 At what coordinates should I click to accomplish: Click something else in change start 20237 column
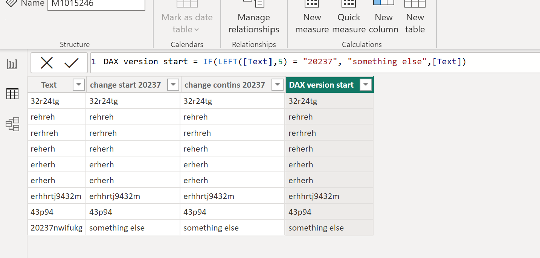coord(133,228)
